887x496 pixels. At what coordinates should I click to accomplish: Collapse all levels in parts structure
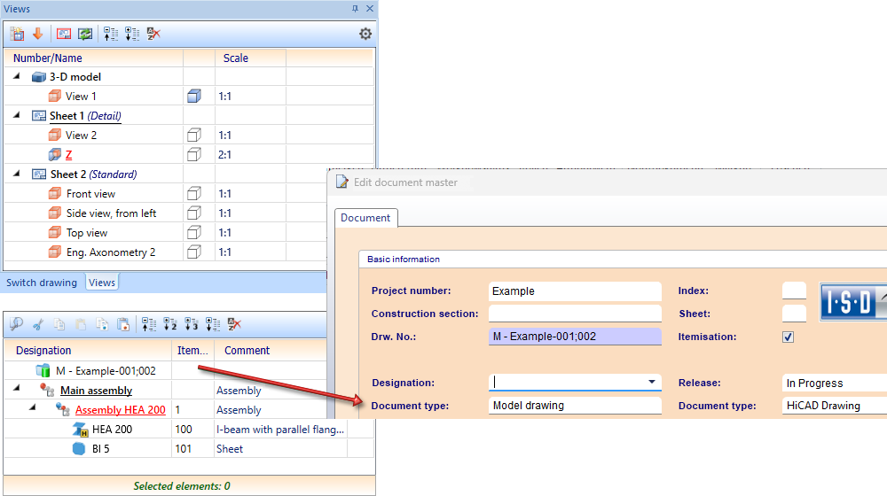click(x=149, y=324)
